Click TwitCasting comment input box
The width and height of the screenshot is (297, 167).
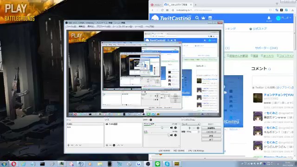pyautogui.click(x=273, y=80)
